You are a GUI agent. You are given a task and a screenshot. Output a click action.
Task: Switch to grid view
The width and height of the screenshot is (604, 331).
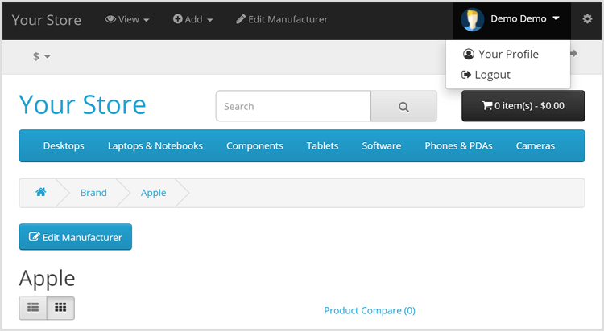[x=60, y=308]
